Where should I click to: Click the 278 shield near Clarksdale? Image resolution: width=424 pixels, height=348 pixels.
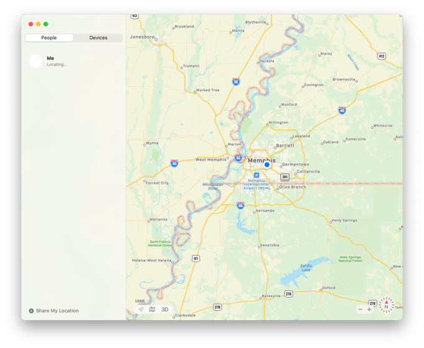click(217, 307)
